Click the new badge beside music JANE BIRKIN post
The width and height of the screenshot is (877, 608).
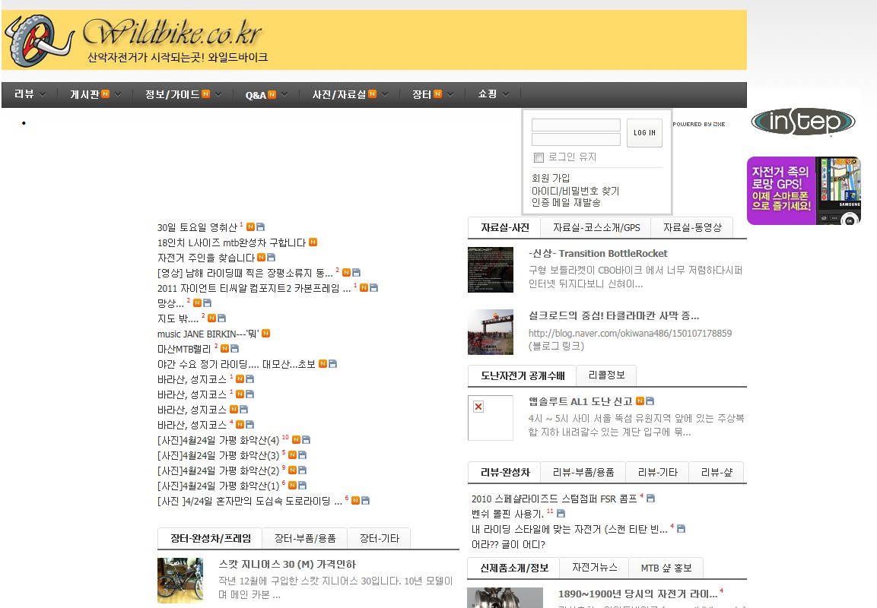(x=266, y=334)
